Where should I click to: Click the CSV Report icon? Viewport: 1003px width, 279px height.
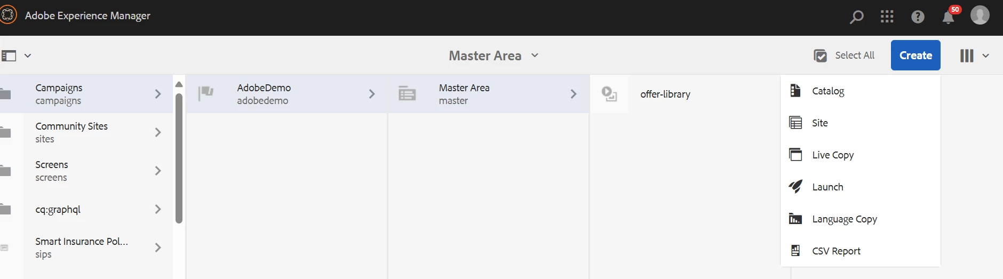(x=795, y=251)
